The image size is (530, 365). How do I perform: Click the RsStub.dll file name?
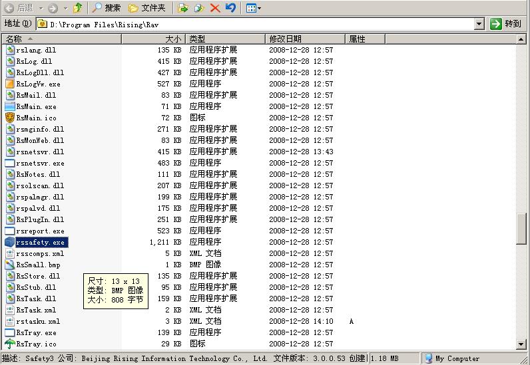36,287
